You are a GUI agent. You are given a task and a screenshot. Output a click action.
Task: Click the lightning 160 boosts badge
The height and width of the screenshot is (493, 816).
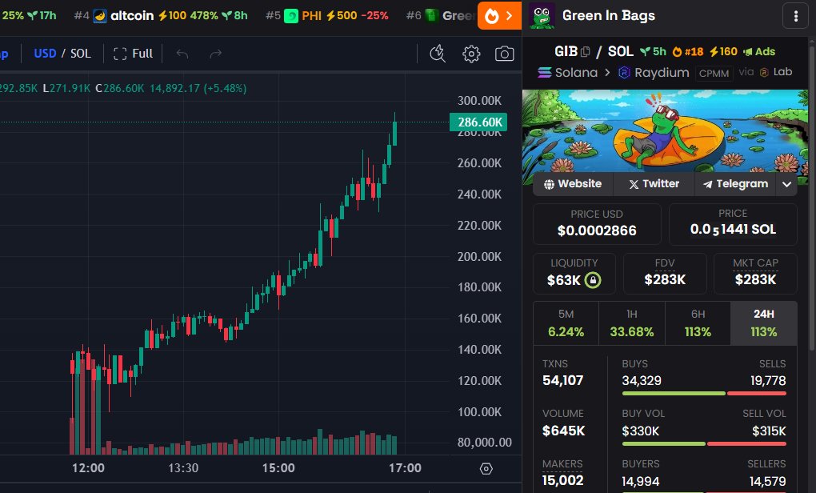click(x=723, y=51)
